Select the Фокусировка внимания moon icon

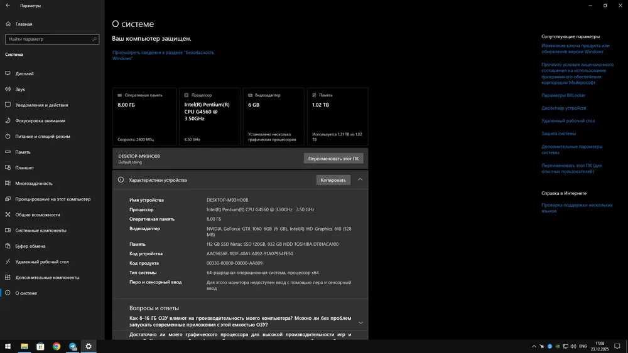click(x=8, y=120)
